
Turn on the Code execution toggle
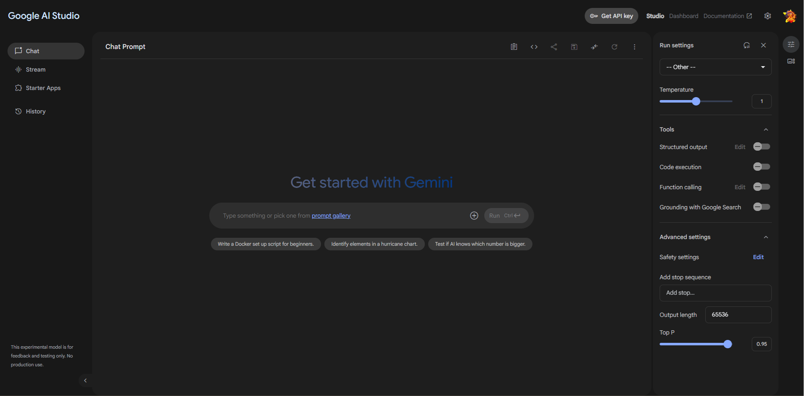click(761, 167)
